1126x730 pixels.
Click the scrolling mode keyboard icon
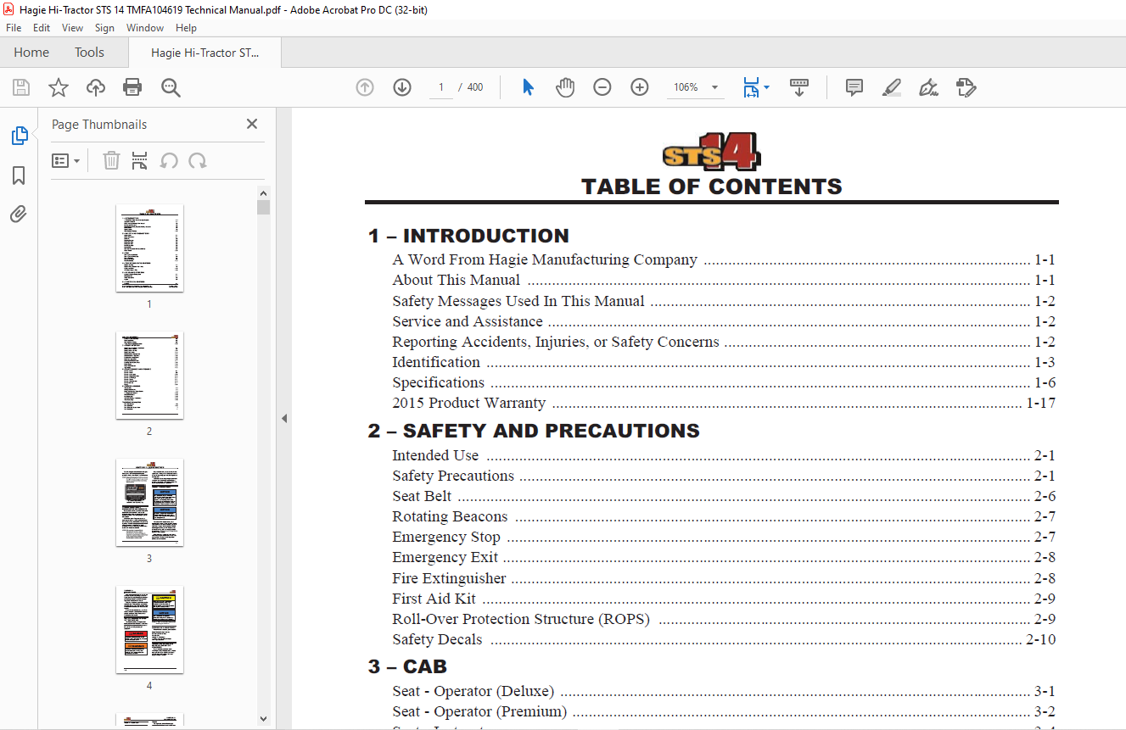click(x=799, y=87)
